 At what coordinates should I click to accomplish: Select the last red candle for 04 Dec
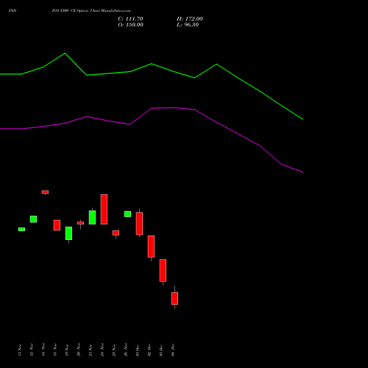coord(174,298)
